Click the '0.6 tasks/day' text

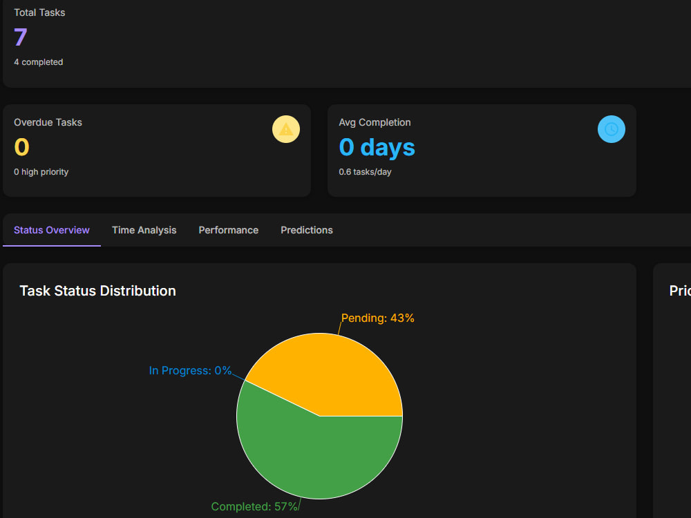tap(365, 172)
